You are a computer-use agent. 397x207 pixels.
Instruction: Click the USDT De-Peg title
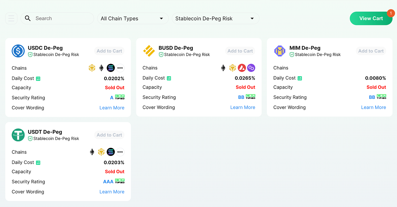coord(45,132)
